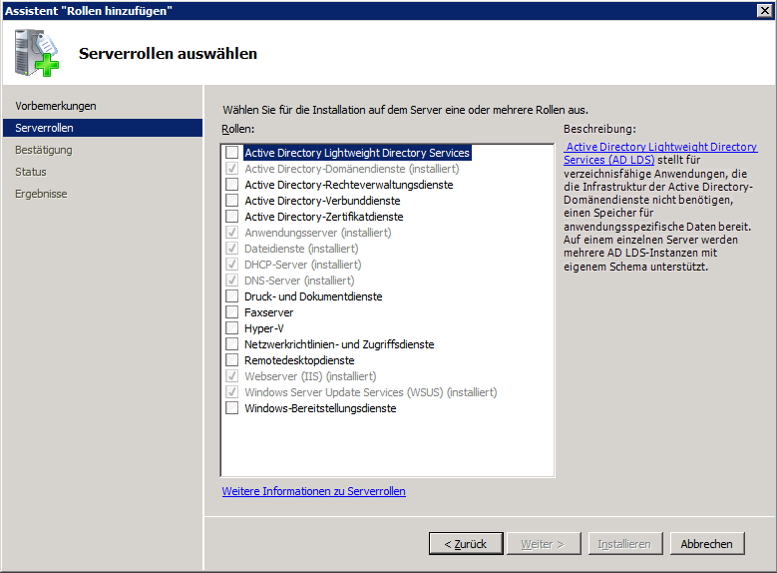Close the Rollen hinzufügen wizard window
Viewport: 777px width, 573px height.
tap(765, 10)
